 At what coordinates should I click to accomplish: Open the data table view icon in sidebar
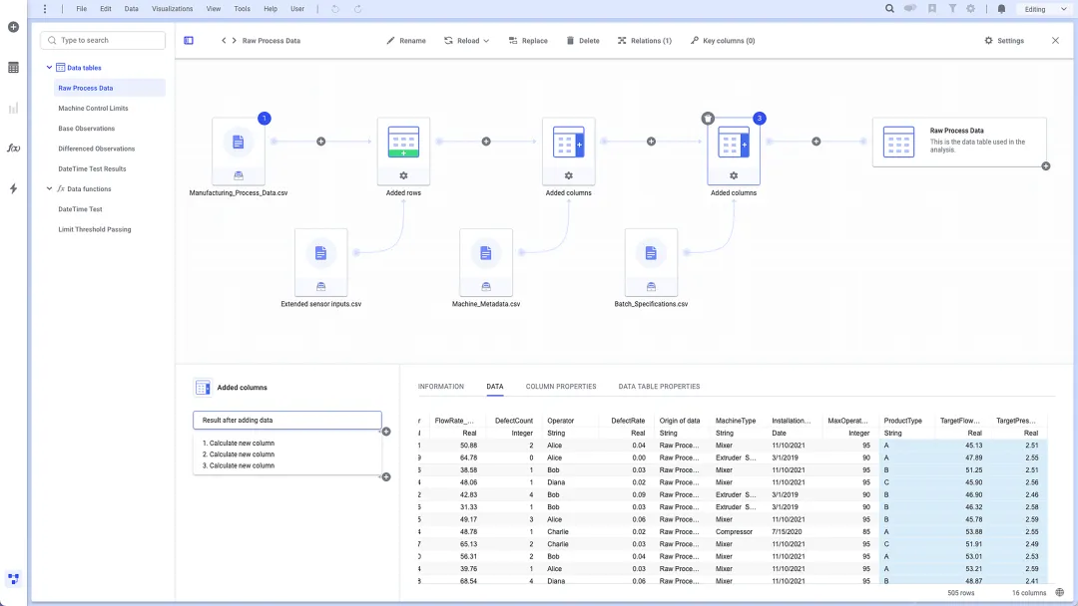(13, 67)
